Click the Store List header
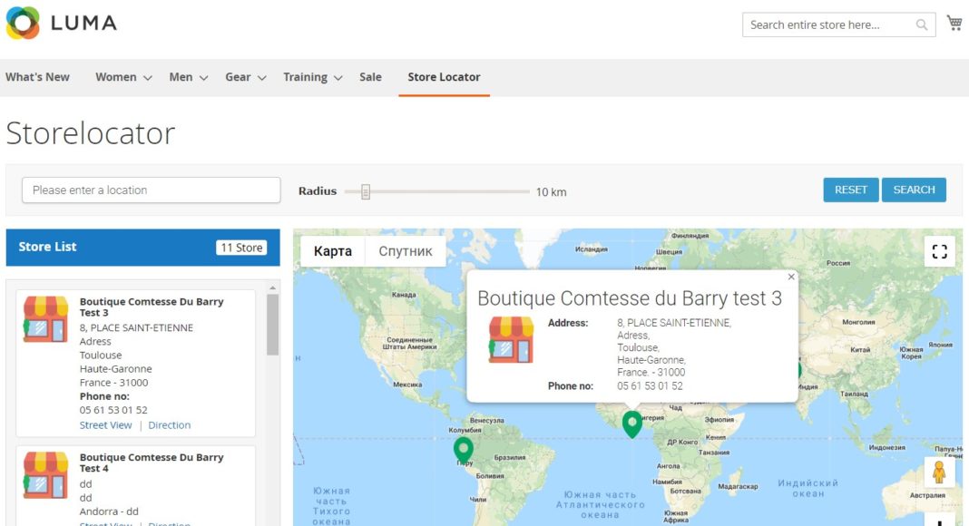Viewport: 969px width, 526px height. (x=142, y=248)
